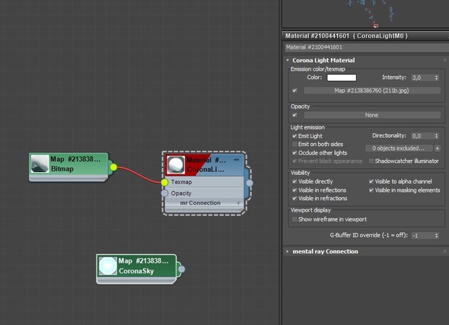Click the Bitmap node output socket
This screenshot has height=325, width=449.
pos(113,167)
